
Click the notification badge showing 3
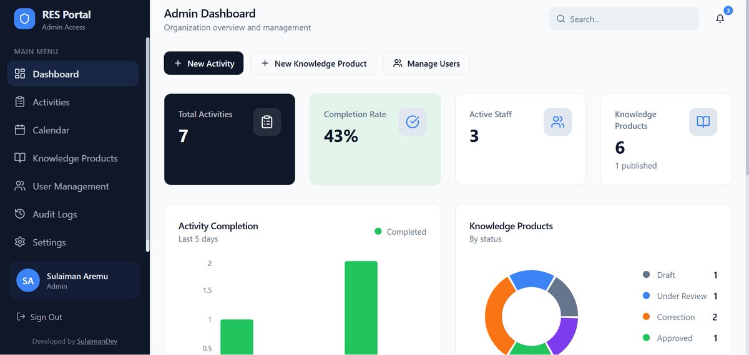click(728, 10)
